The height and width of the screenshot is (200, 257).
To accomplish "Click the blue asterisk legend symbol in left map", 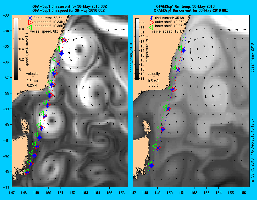I will pyautogui.click(x=30, y=18).
